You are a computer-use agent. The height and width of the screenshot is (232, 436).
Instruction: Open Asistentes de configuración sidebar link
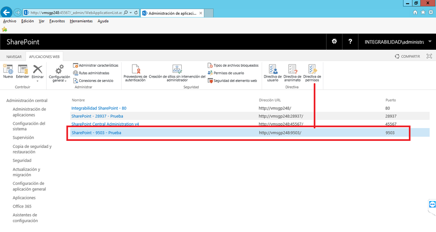pyautogui.click(x=25, y=218)
